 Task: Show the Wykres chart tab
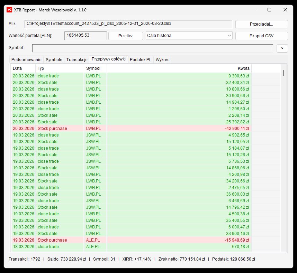pos(162,59)
